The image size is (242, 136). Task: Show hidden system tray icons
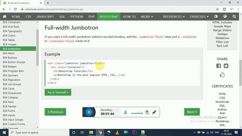point(194,133)
